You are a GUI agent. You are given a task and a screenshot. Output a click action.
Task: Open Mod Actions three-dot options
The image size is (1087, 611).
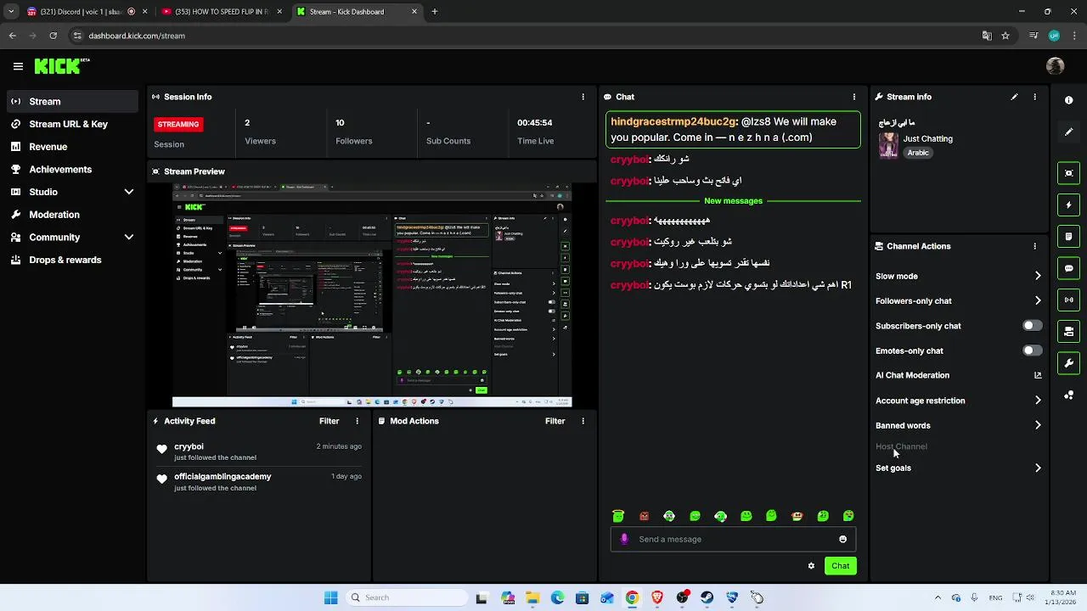click(583, 421)
